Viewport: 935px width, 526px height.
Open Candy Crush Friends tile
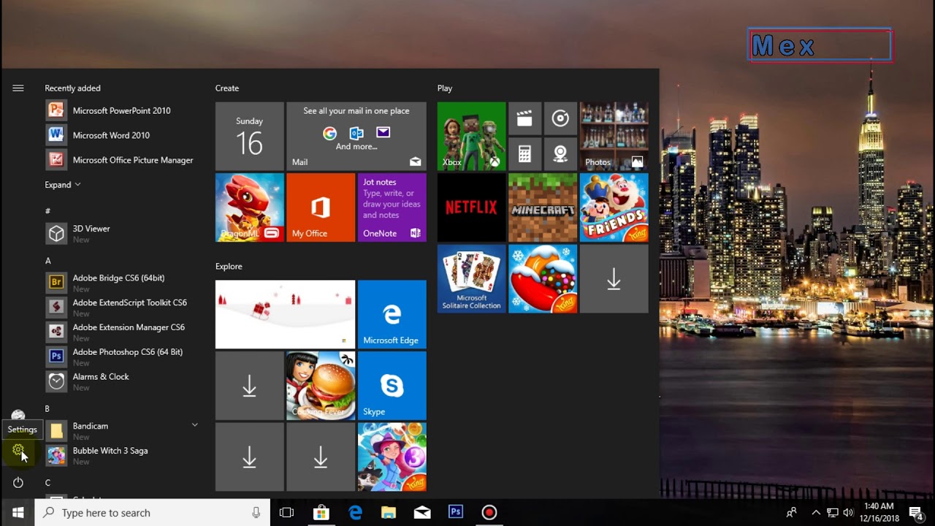click(x=614, y=207)
